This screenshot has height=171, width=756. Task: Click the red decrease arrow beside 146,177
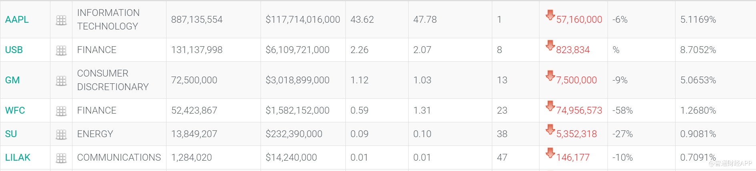550,153
